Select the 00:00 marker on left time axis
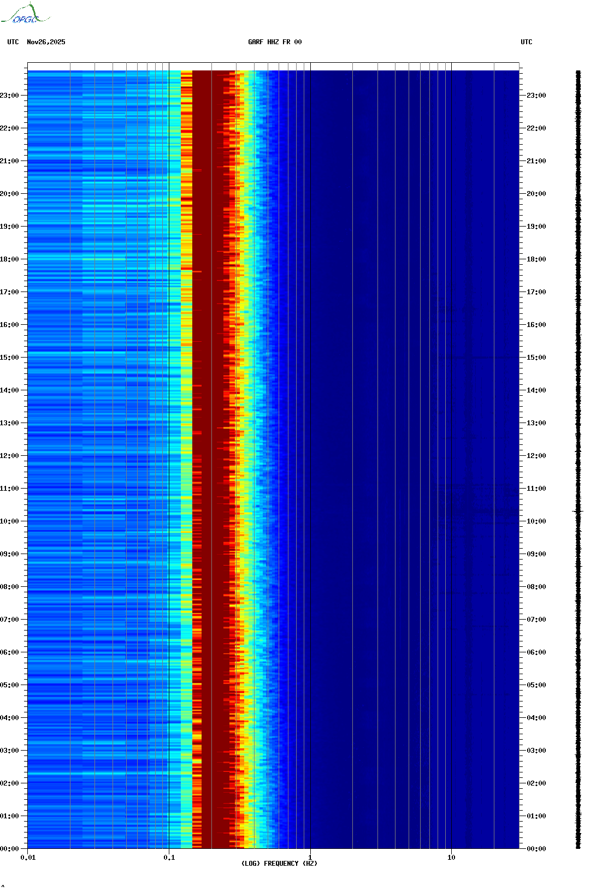This screenshot has height=892, width=602. [10, 849]
